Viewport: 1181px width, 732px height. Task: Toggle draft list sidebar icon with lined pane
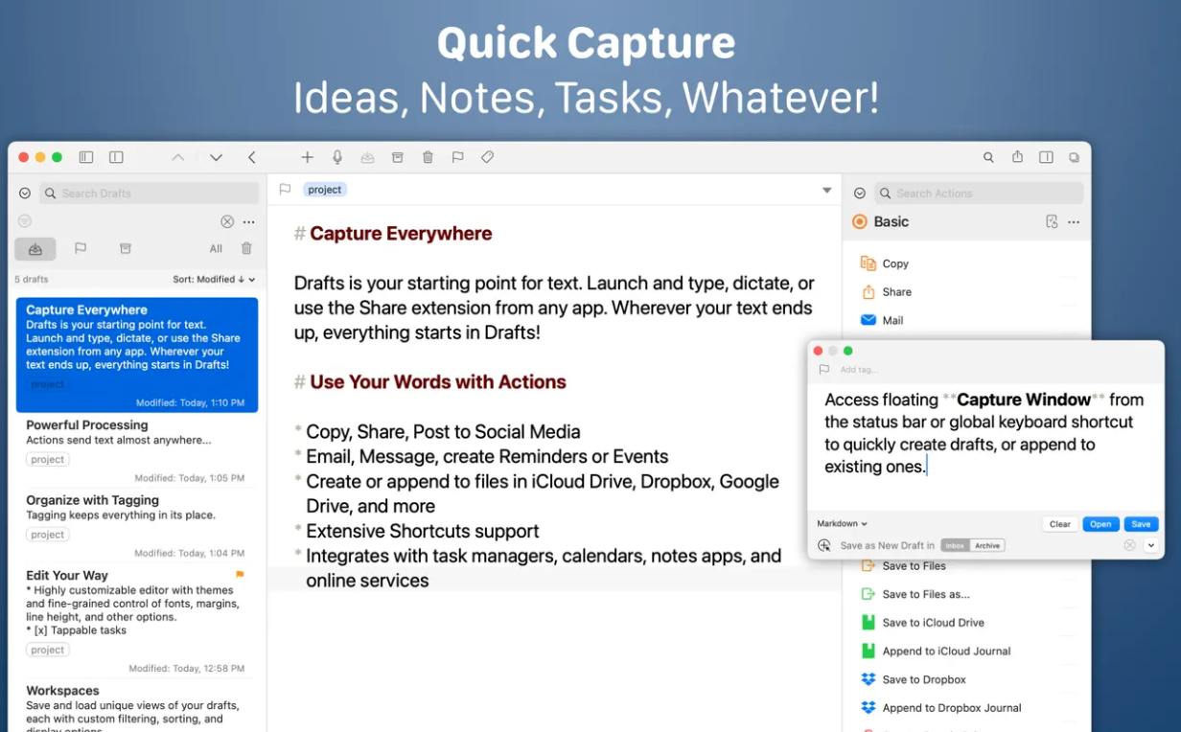86,157
